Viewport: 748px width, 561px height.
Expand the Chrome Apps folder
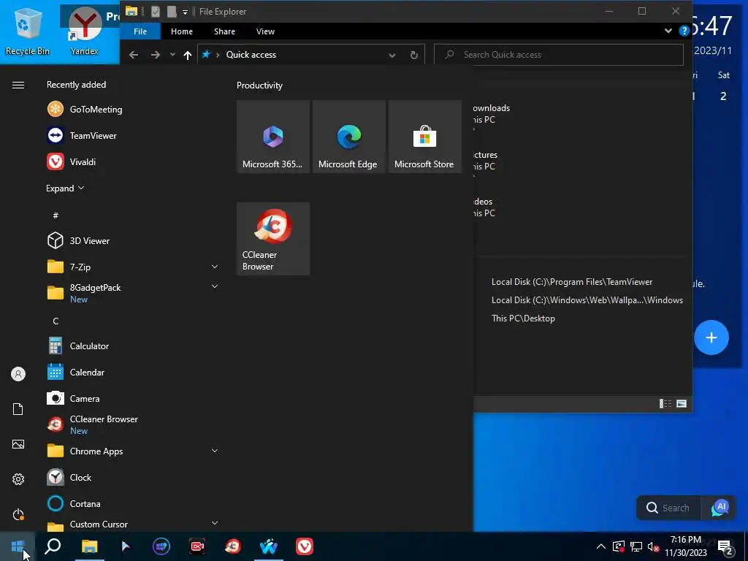coord(215,451)
